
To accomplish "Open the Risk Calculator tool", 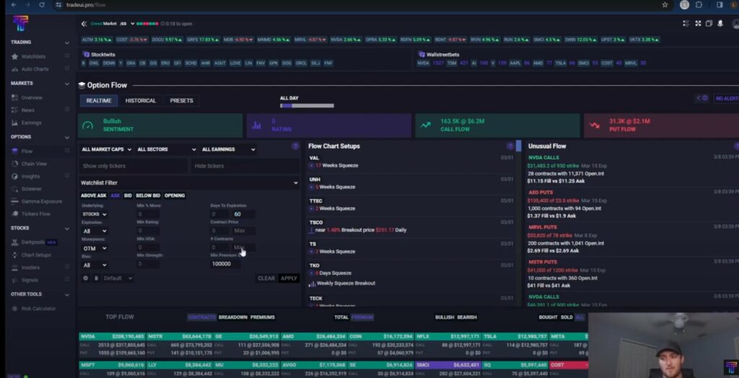I will point(38,308).
